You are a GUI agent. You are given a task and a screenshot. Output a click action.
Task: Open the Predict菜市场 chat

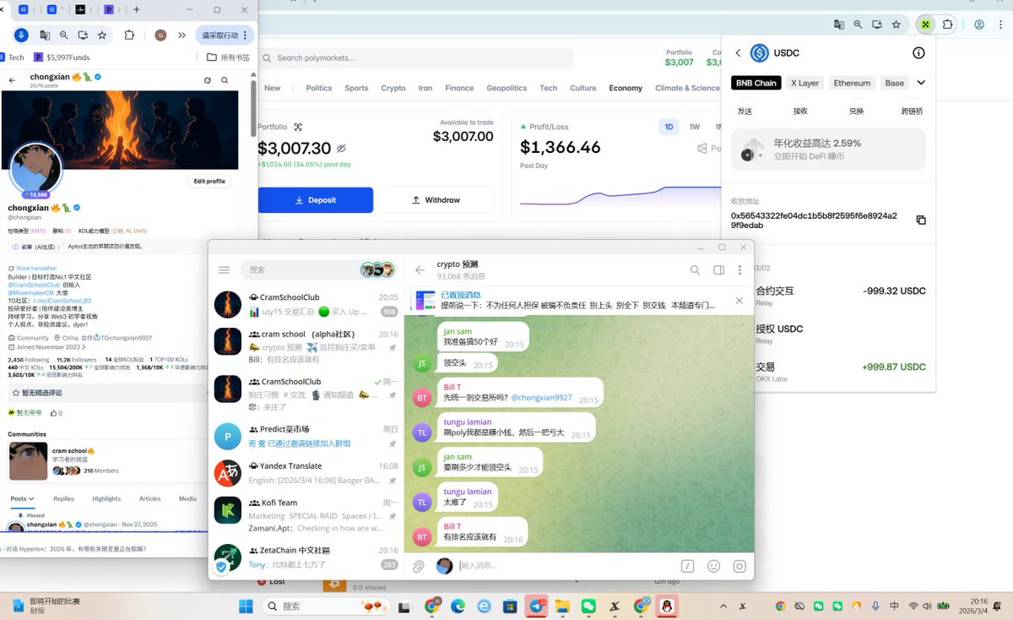(x=306, y=436)
